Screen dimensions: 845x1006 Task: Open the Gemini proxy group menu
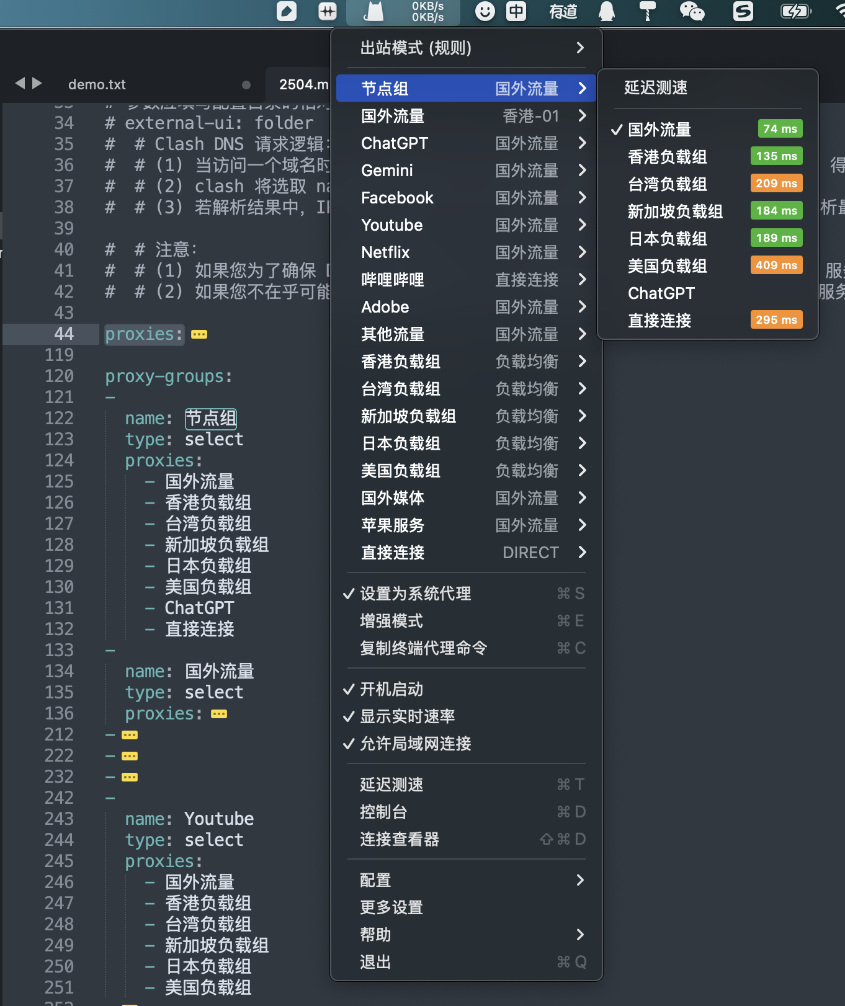coord(467,171)
